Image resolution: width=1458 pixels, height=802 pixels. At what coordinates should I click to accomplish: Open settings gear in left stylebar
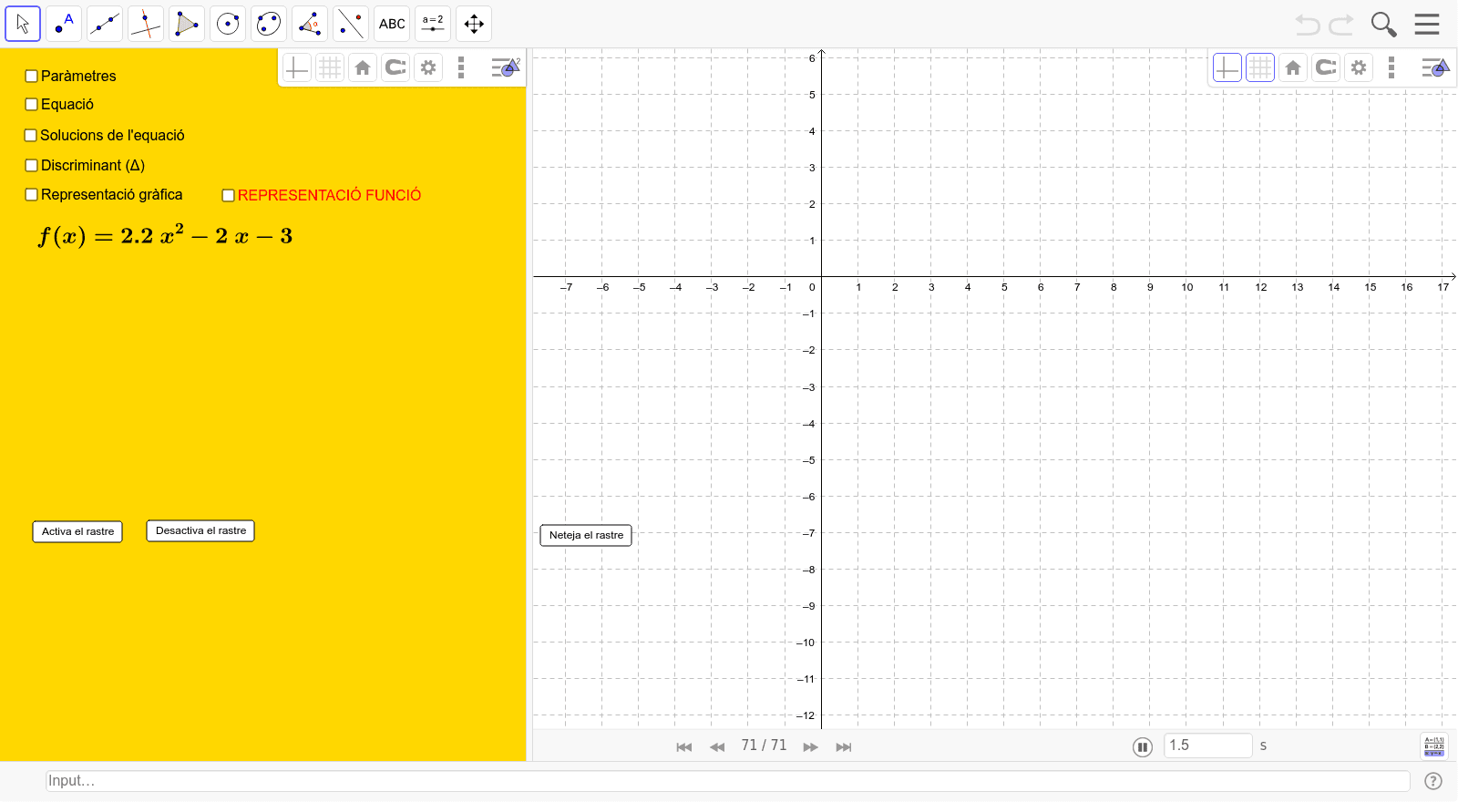pos(428,67)
